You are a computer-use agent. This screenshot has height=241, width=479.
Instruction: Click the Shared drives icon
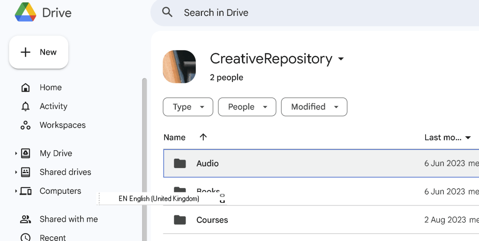[x=25, y=172]
